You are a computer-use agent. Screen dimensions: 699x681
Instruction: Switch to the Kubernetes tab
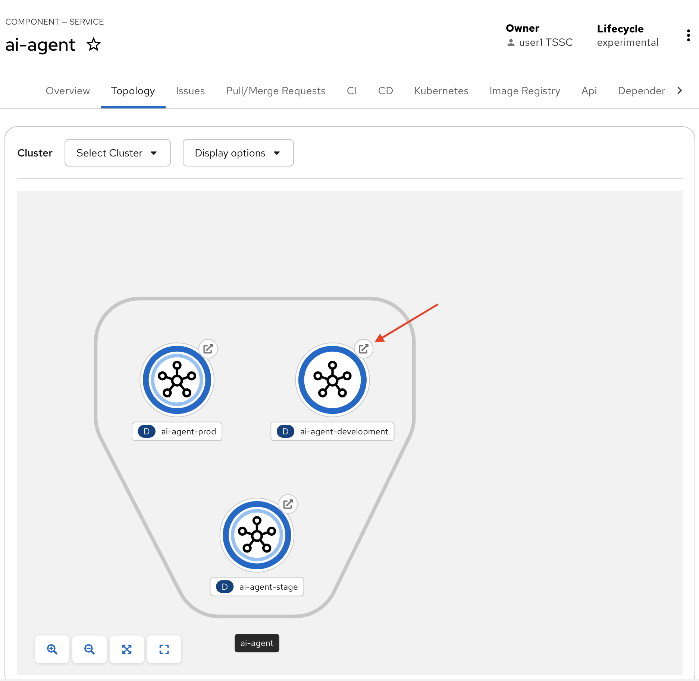click(x=441, y=91)
